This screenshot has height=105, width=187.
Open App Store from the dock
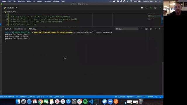click(x=68, y=101)
